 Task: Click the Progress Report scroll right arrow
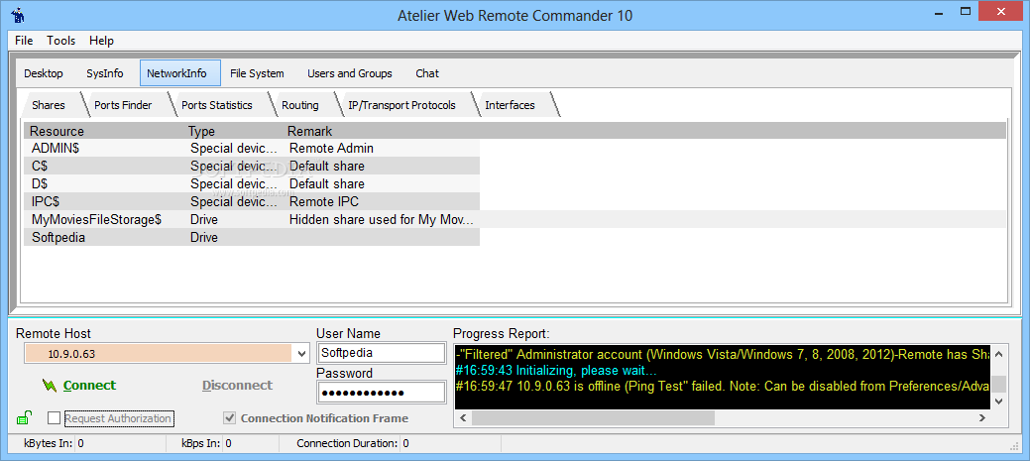click(x=982, y=417)
